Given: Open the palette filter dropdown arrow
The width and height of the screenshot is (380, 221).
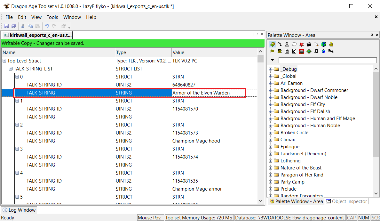Looking at the screenshot, I should pos(273,60).
